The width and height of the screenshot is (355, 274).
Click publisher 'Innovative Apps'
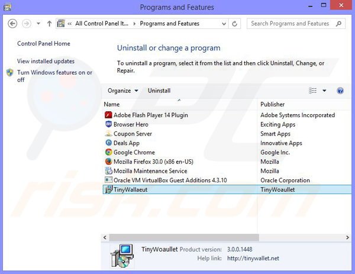[x=281, y=143]
